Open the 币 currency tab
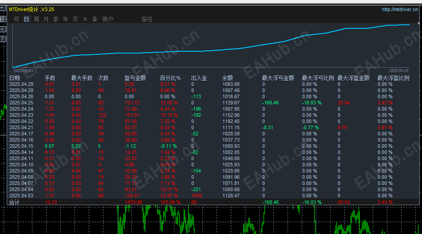This screenshot has width=422, height=234. click(75, 19)
